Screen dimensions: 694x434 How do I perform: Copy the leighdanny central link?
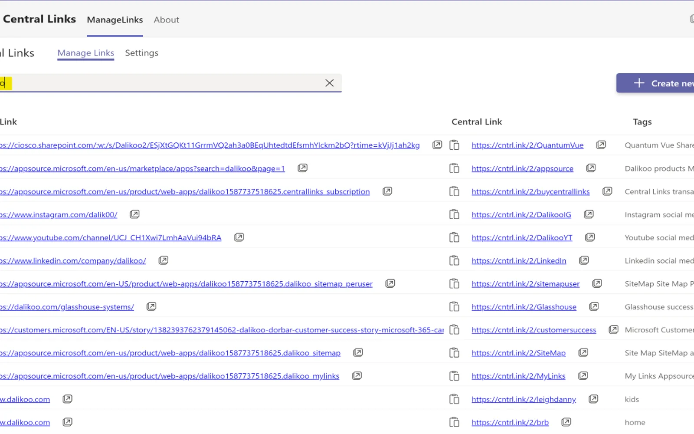point(454,399)
